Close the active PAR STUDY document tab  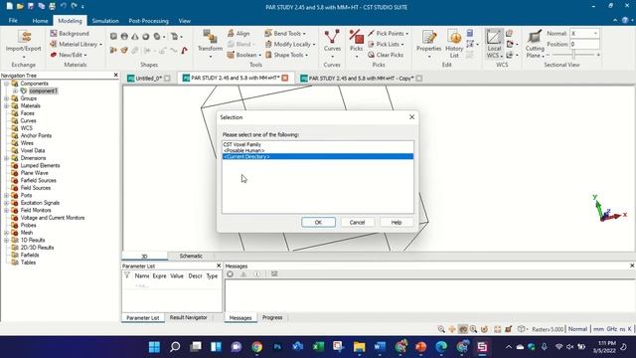tap(285, 78)
